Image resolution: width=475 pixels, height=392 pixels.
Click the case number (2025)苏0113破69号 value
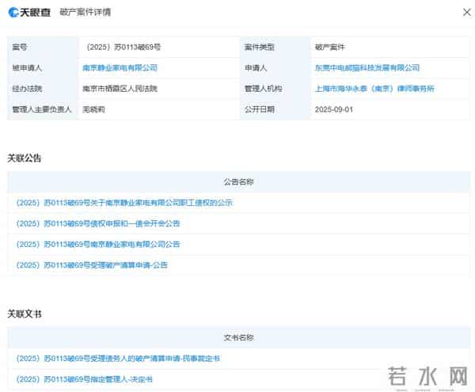pos(121,48)
